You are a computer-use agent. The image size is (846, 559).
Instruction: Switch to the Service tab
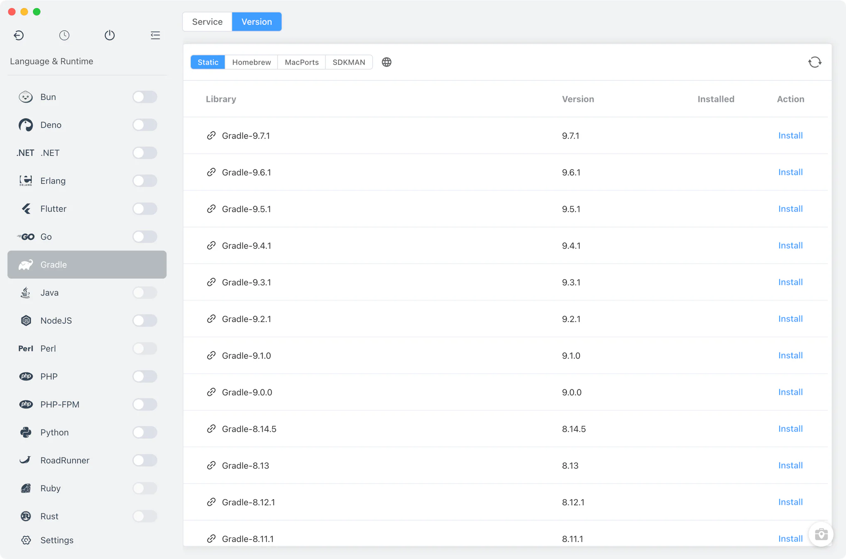click(207, 21)
